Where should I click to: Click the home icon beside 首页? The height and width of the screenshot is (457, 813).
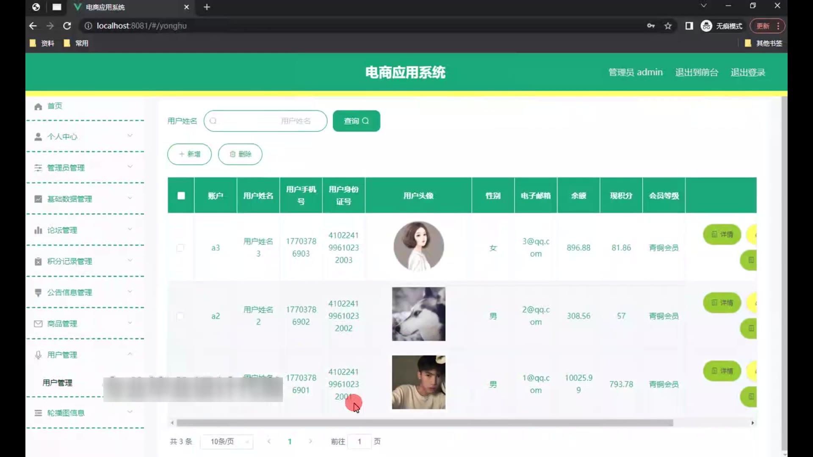tap(38, 106)
